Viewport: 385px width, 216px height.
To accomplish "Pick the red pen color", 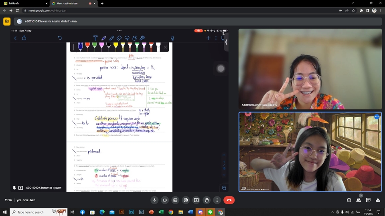I will pyautogui.click(x=87, y=46).
